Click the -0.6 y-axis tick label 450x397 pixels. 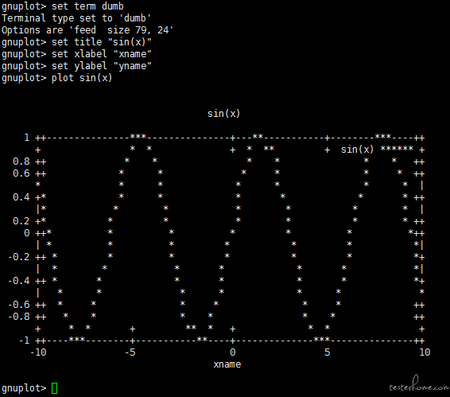(19, 305)
